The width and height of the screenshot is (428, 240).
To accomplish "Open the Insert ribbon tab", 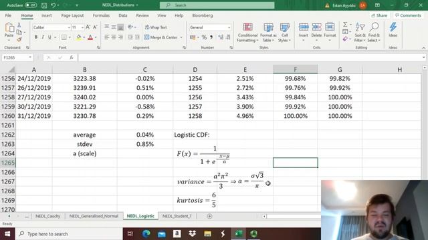I will pos(46,15).
